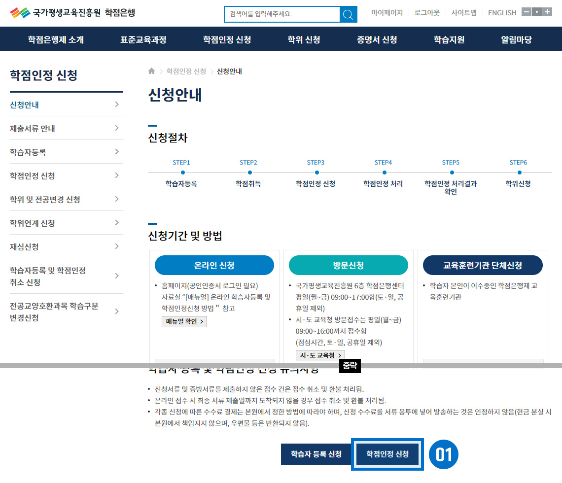Click the 학습자 등록 신청 button

[316, 454]
